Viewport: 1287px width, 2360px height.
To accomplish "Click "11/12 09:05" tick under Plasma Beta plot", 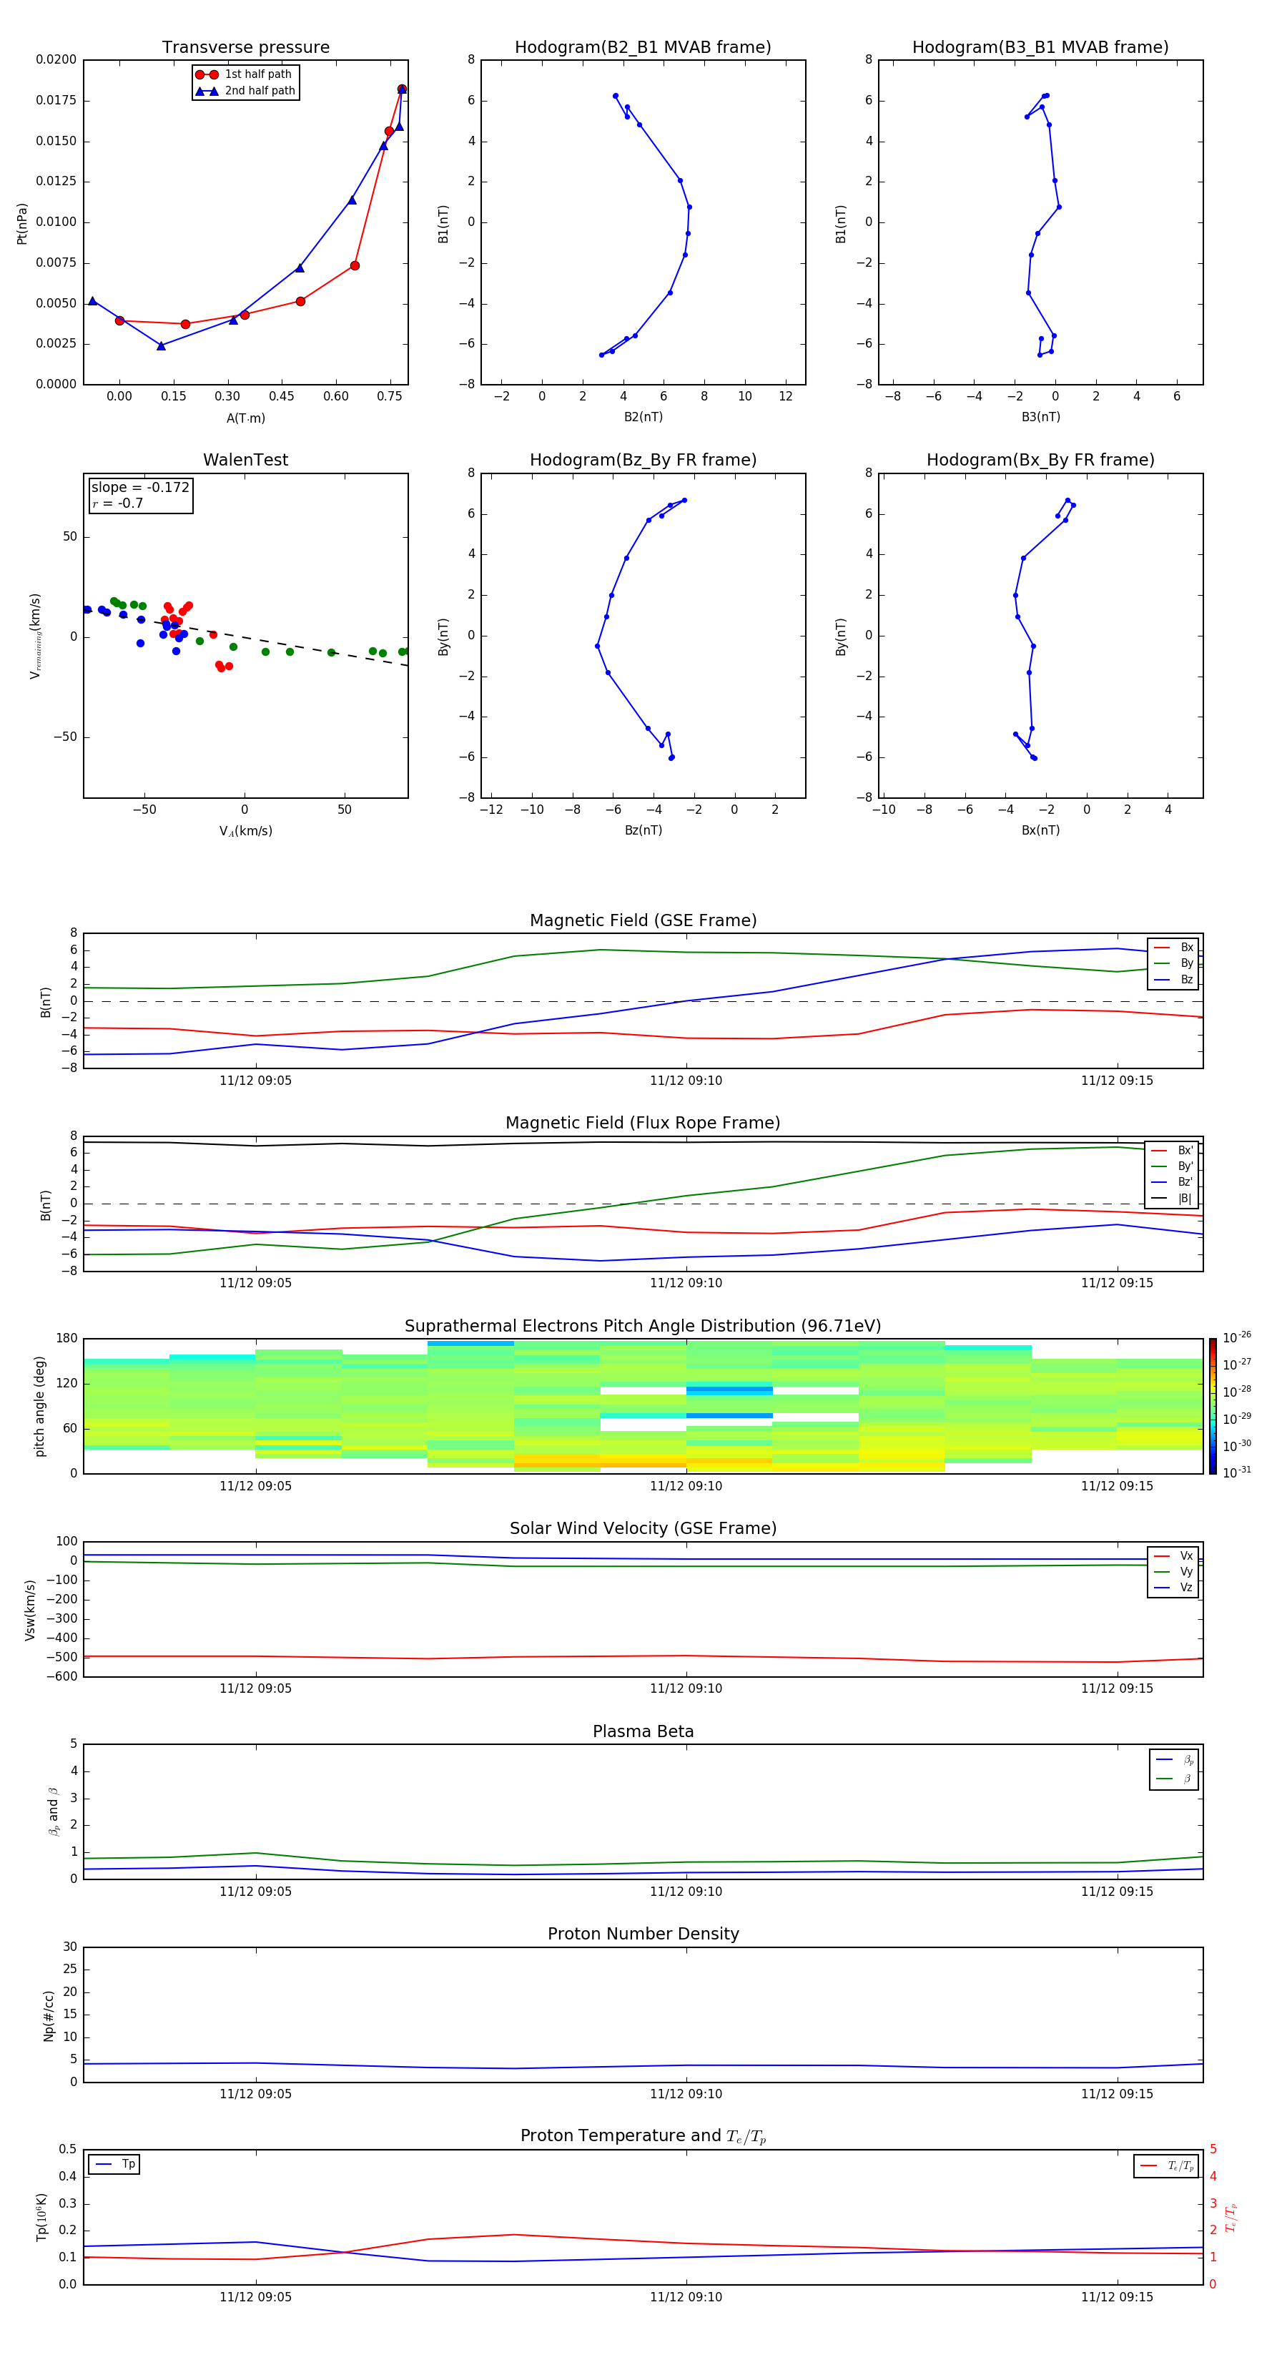I will (255, 1892).
